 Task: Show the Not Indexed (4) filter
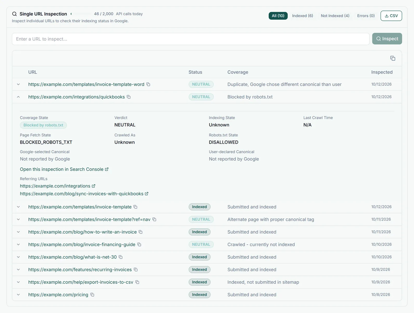point(335,16)
